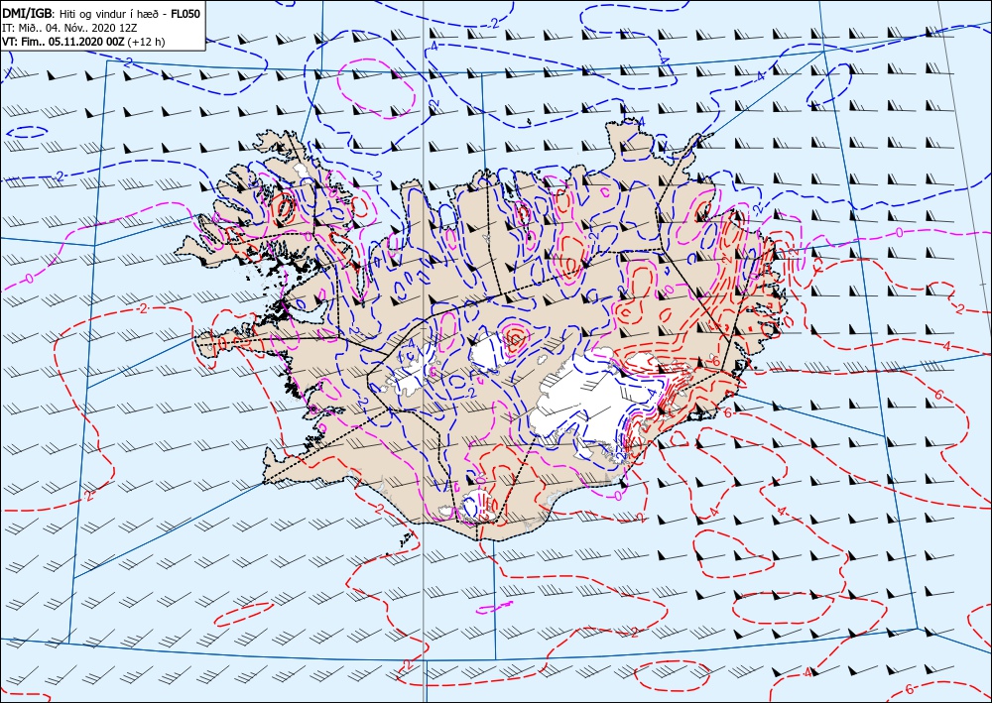992x703 pixels.
Task: Click the 'Hiti og vindur í hæð - FL050' title
Action: click(x=130, y=14)
